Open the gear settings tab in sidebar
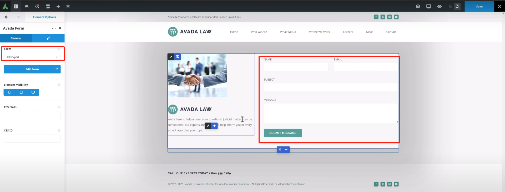 tap(6, 17)
